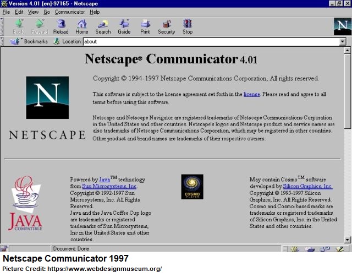Follow the "license" hyperlink
The image size is (352, 277).
(251, 94)
